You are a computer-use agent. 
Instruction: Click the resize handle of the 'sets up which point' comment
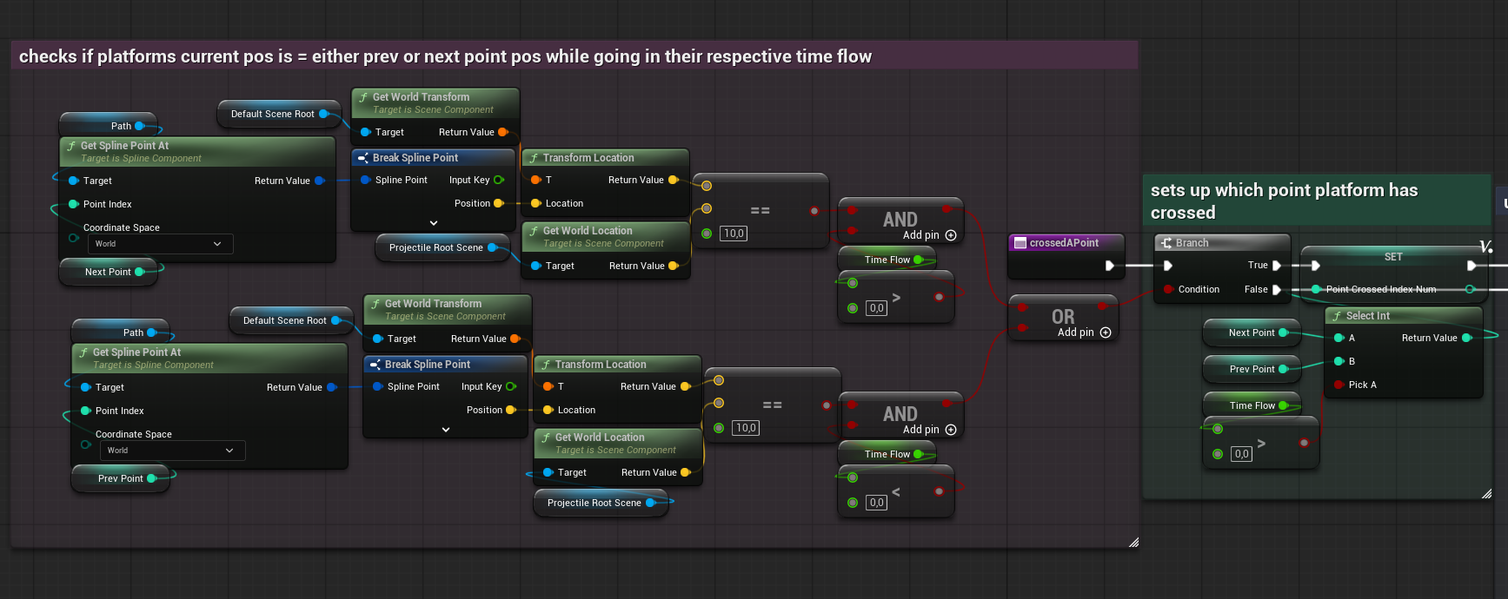1486,494
